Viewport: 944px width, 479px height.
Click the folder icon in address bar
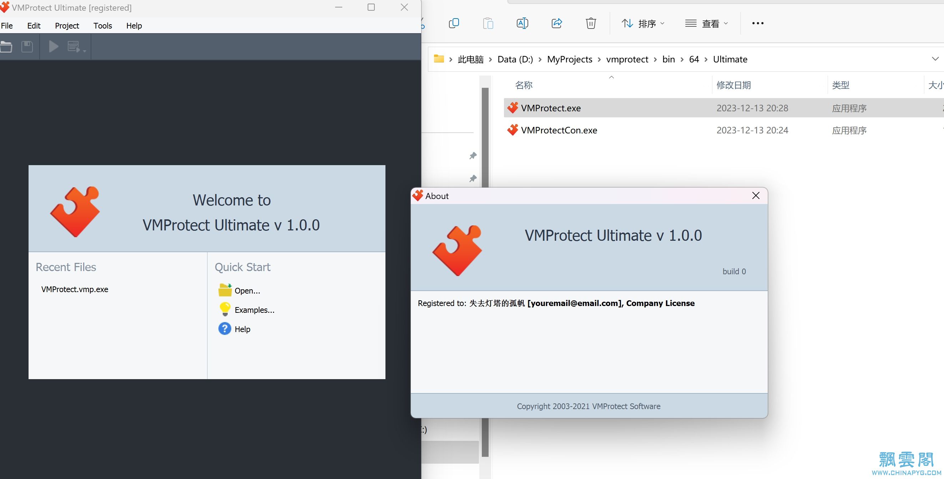(x=439, y=58)
